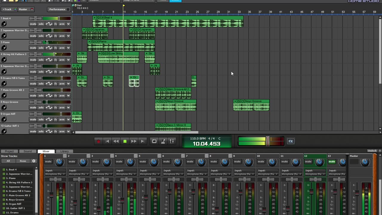Uncheck 3. Piano in Show Tracks list
The width and height of the screenshot is (382, 215).
pyautogui.click(x=4, y=178)
